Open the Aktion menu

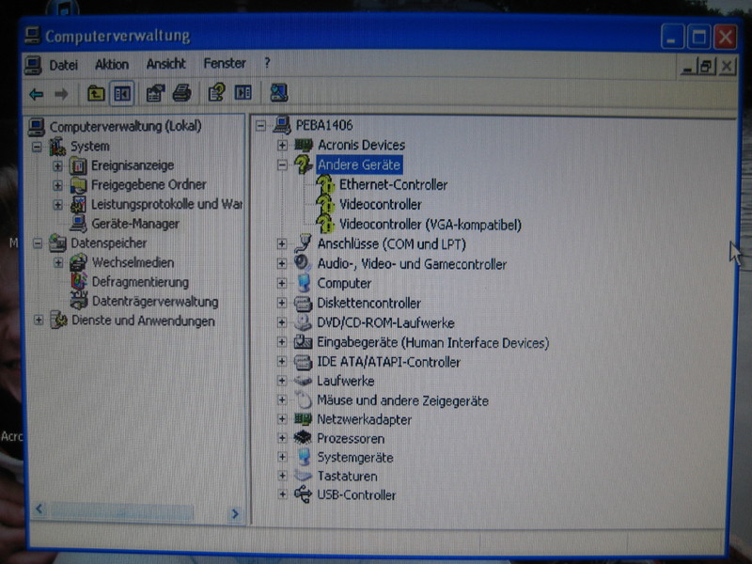point(112,64)
